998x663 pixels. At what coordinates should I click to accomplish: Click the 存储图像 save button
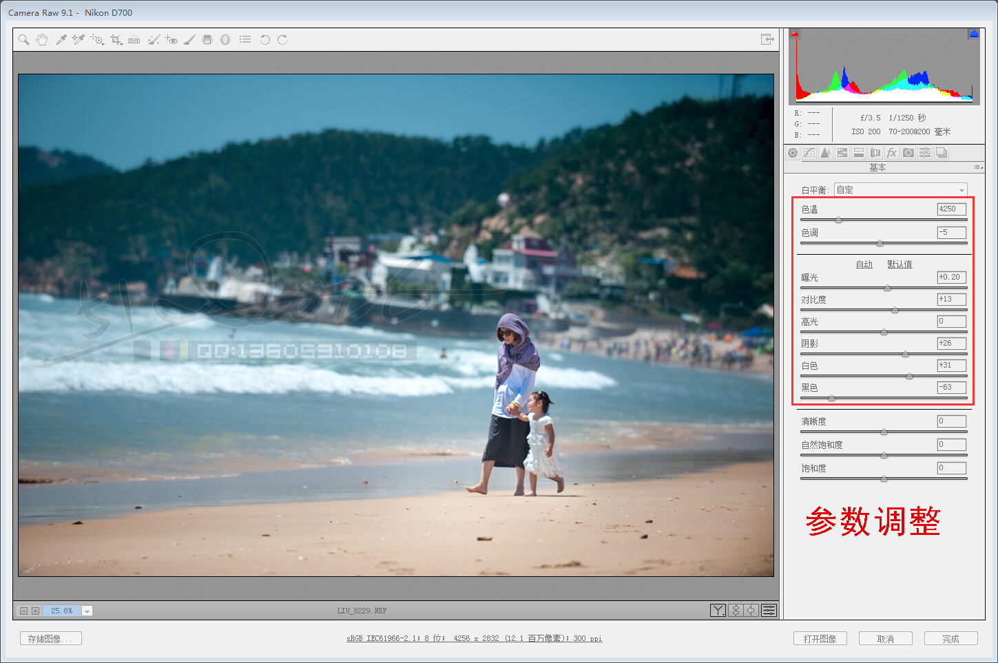coord(51,639)
